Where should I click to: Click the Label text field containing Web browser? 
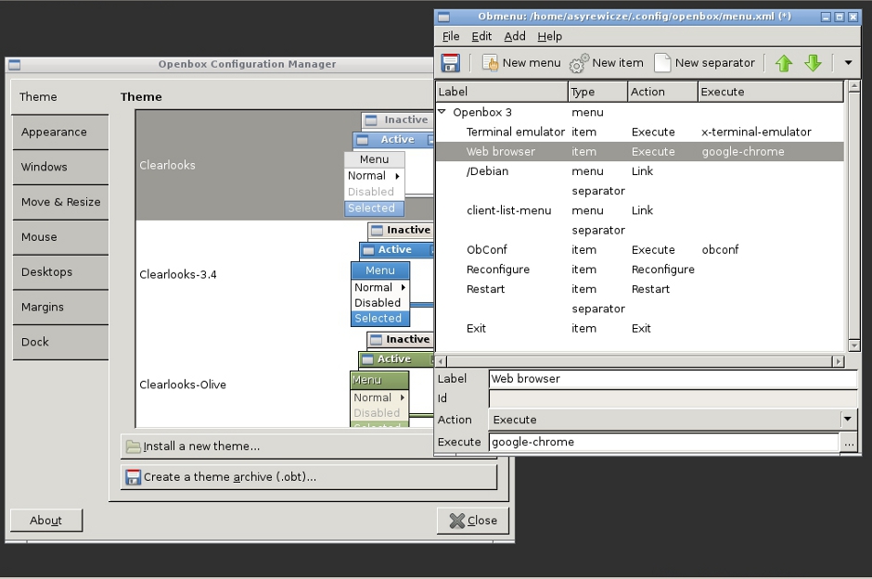673,379
